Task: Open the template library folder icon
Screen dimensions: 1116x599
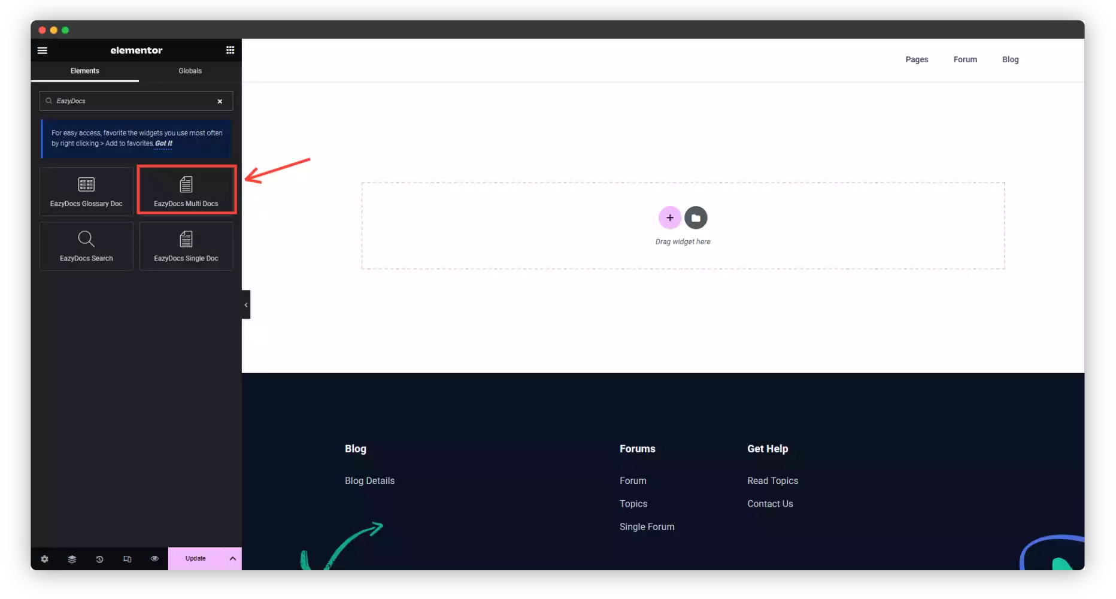Action: (696, 217)
